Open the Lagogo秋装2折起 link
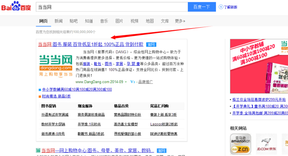This screenshot has height=156, width=288. pos(164,124)
